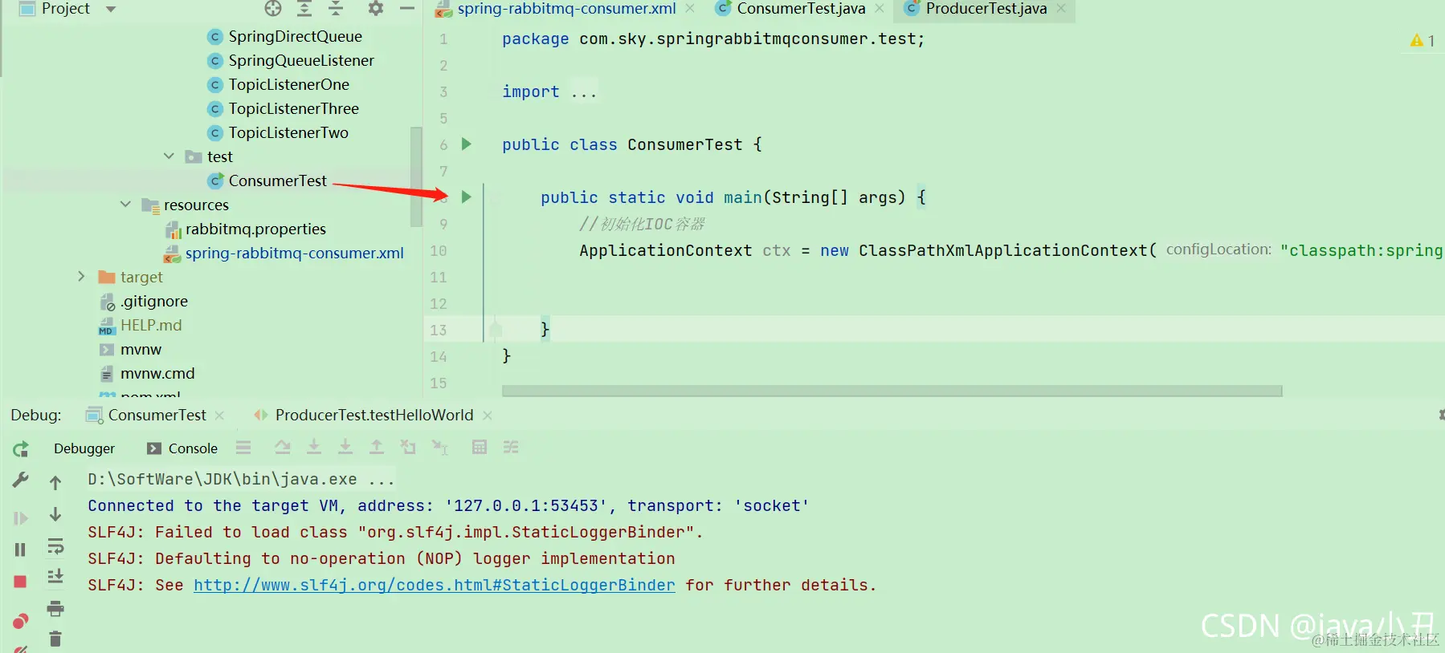The image size is (1445, 653).
Task: Open the Project view dropdown
Action: [111, 9]
